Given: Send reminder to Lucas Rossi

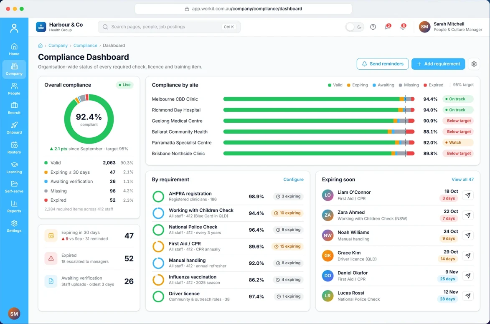Looking at the screenshot, I should pos(468,296).
